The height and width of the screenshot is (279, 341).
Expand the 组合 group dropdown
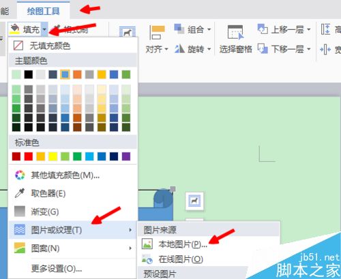pos(209,29)
